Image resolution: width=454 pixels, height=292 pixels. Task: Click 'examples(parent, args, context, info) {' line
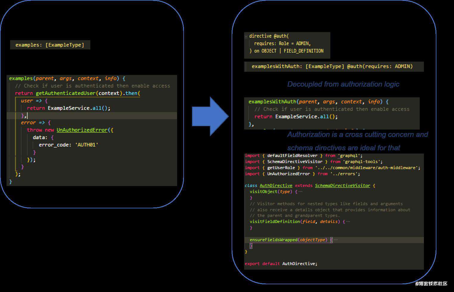(67, 78)
